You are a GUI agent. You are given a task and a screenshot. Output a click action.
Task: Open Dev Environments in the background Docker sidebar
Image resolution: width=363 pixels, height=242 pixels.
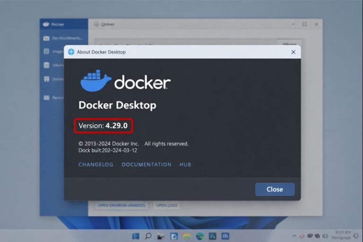pyautogui.click(x=63, y=38)
